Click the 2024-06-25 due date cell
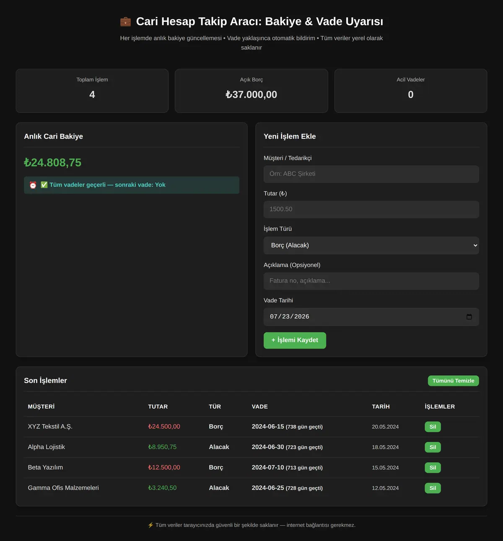This screenshot has width=503, height=541. coord(287,488)
